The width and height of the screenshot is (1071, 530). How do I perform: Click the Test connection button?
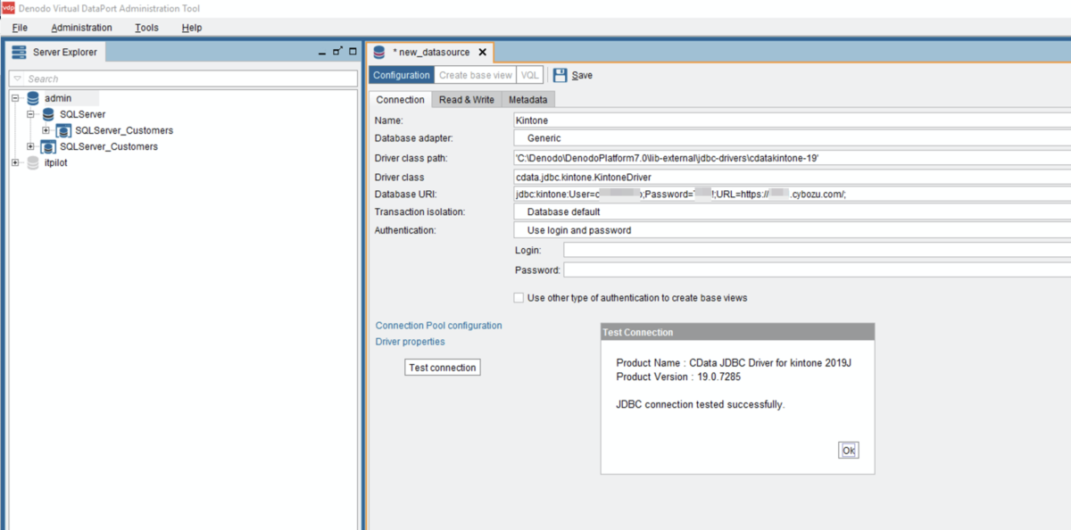click(443, 368)
